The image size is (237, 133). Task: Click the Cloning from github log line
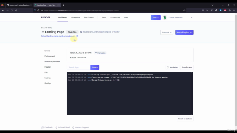coord(124,75)
